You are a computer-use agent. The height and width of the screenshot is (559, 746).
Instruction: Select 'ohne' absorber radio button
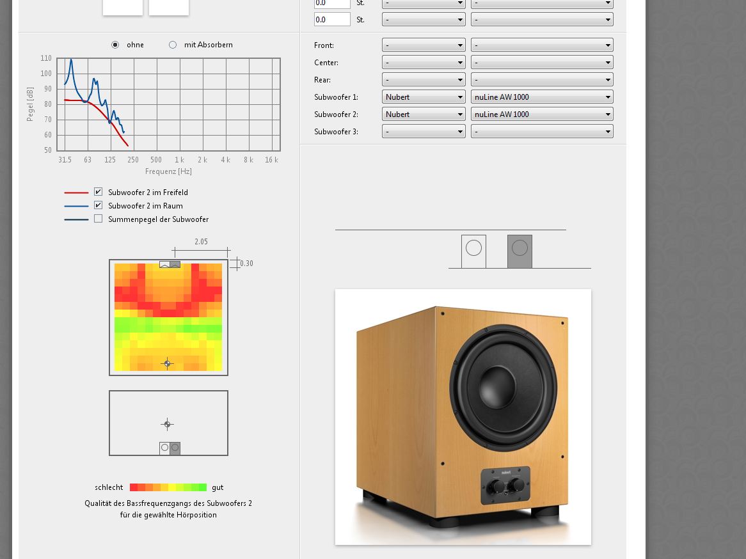(115, 45)
